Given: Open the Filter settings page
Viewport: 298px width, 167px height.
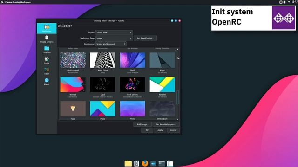Looking at the screenshot, I should click(x=47, y=71).
